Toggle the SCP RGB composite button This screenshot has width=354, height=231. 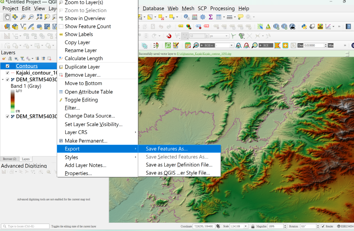pos(207,45)
